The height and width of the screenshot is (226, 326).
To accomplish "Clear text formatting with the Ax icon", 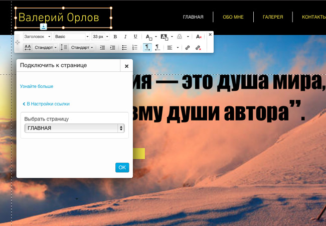I will [x=199, y=37].
